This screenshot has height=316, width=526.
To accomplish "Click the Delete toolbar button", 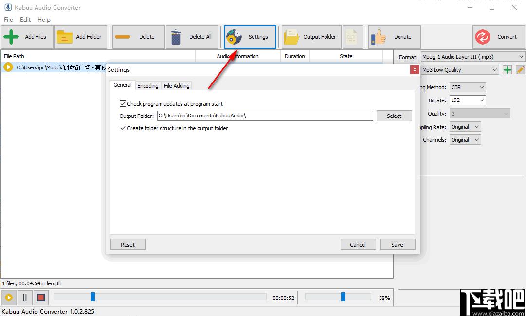I will coord(139,37).
